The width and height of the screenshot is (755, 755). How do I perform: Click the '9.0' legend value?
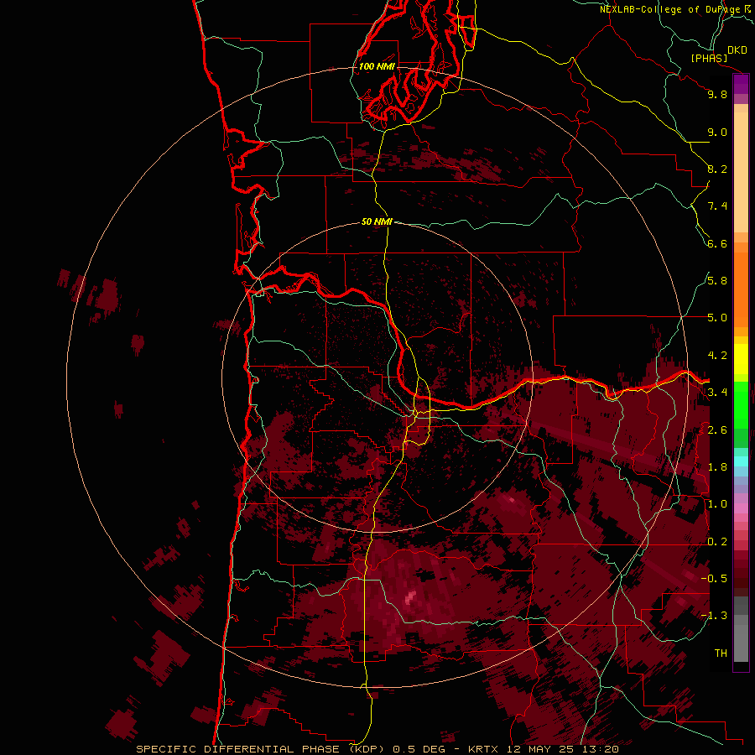pos(717,132)
